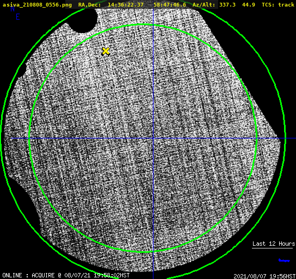296x279 pixels.
Task: Select the RA,Dec label in header
Action: [89, 4]
